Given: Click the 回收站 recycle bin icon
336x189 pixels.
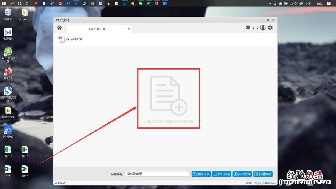Looking at the screenshot, I should pyautogui.click(x=8, y=12).
